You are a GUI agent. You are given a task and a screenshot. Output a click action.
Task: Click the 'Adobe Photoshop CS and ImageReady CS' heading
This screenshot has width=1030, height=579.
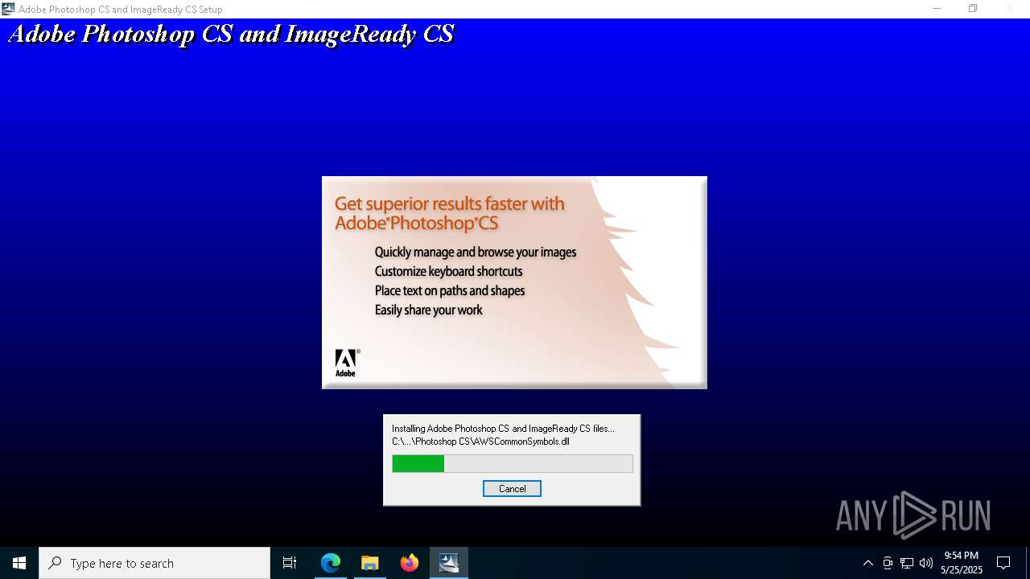coord(232,35)
